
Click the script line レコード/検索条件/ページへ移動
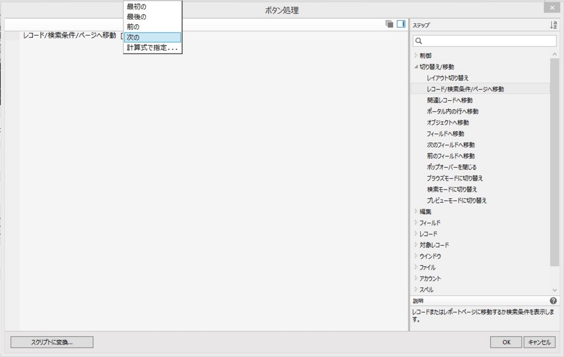point(69,35)
